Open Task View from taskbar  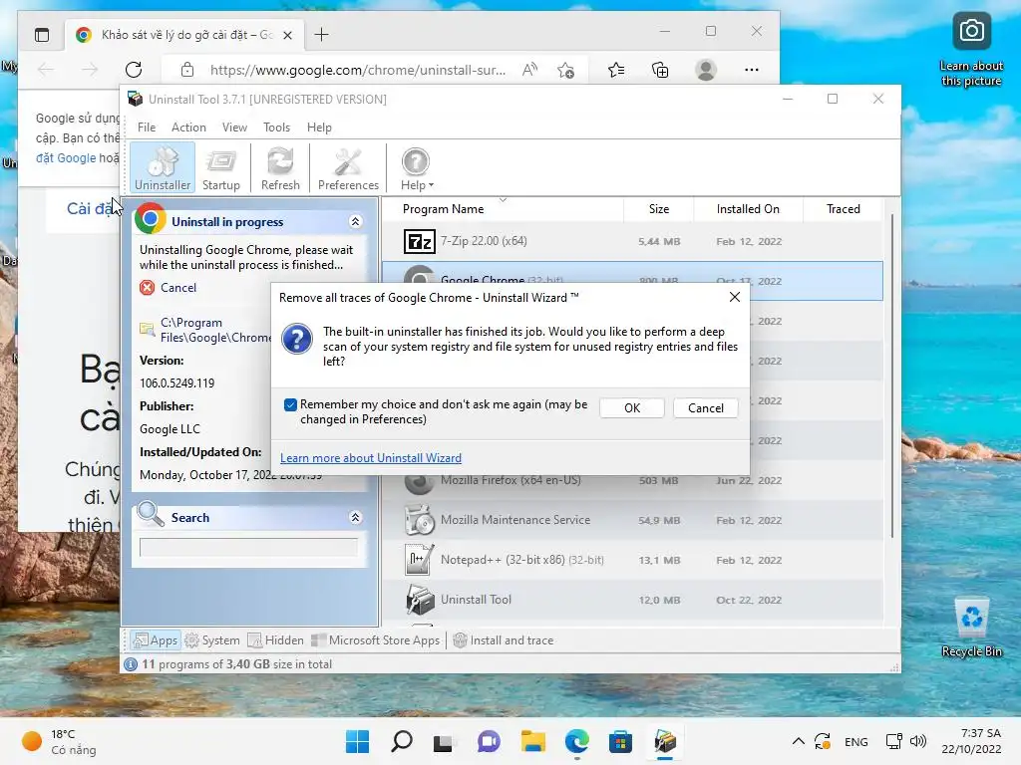pyautogui.click(x=444, y=741)
